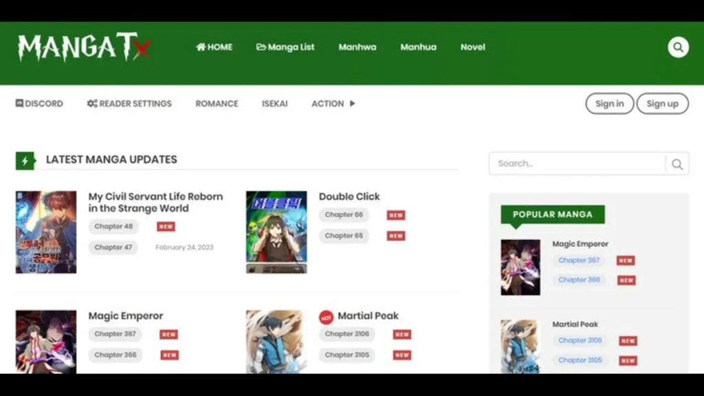Open Martial Peak in Popular Manga
704x396 pixels.
pos(575,324)
